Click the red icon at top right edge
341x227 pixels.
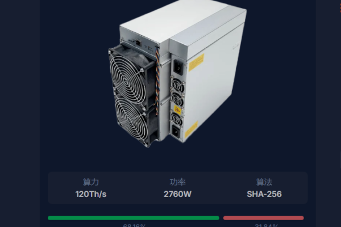[x=340, y=8]
